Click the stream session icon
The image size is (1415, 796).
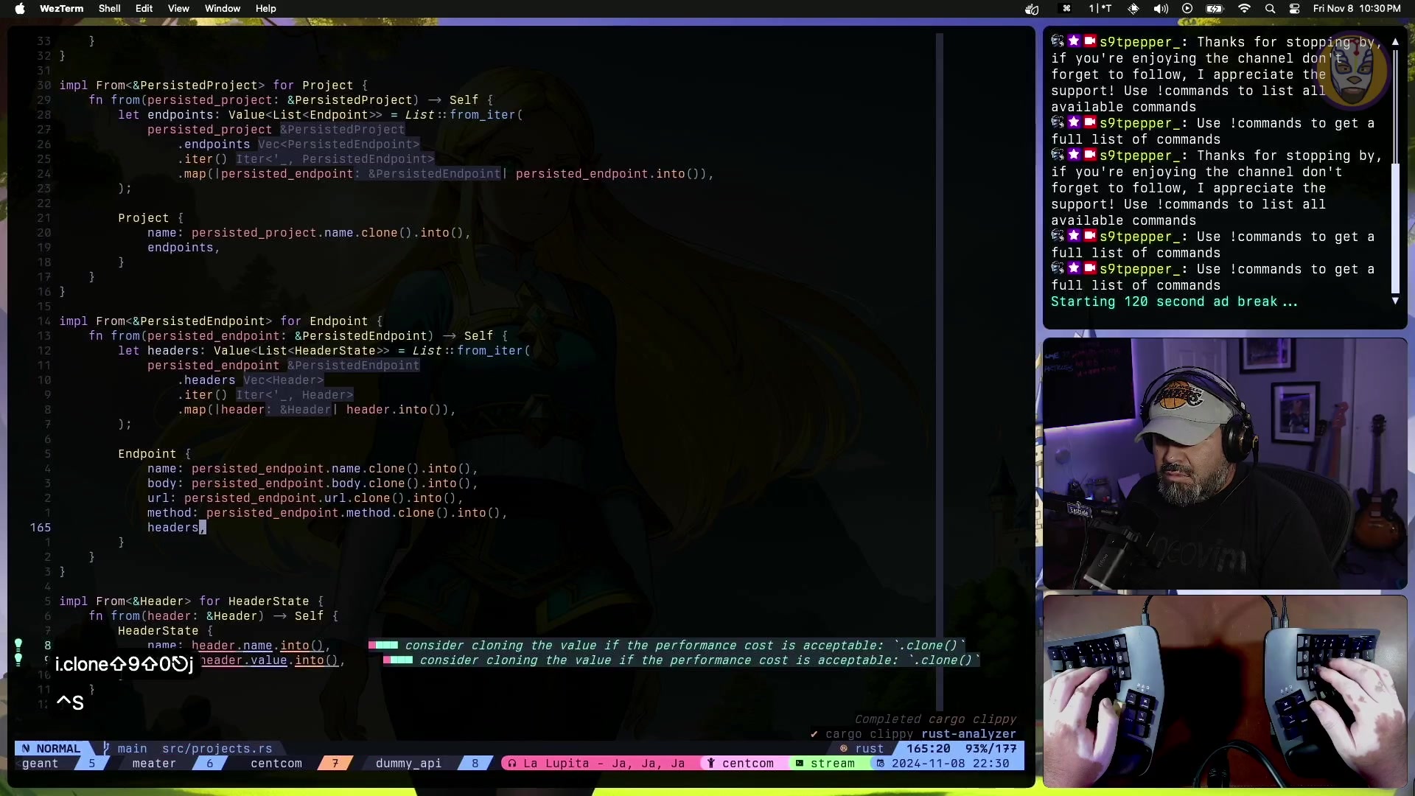799,764
